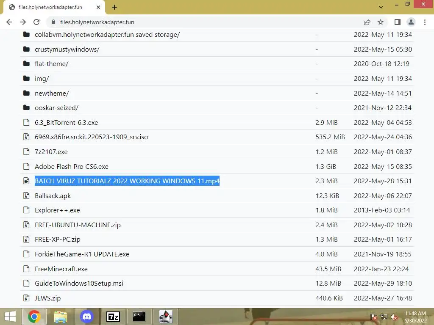Image resolution: width=434 pixels, height=325 pixels.
Task: Open the network status tray icon
Action: (384, 317)
